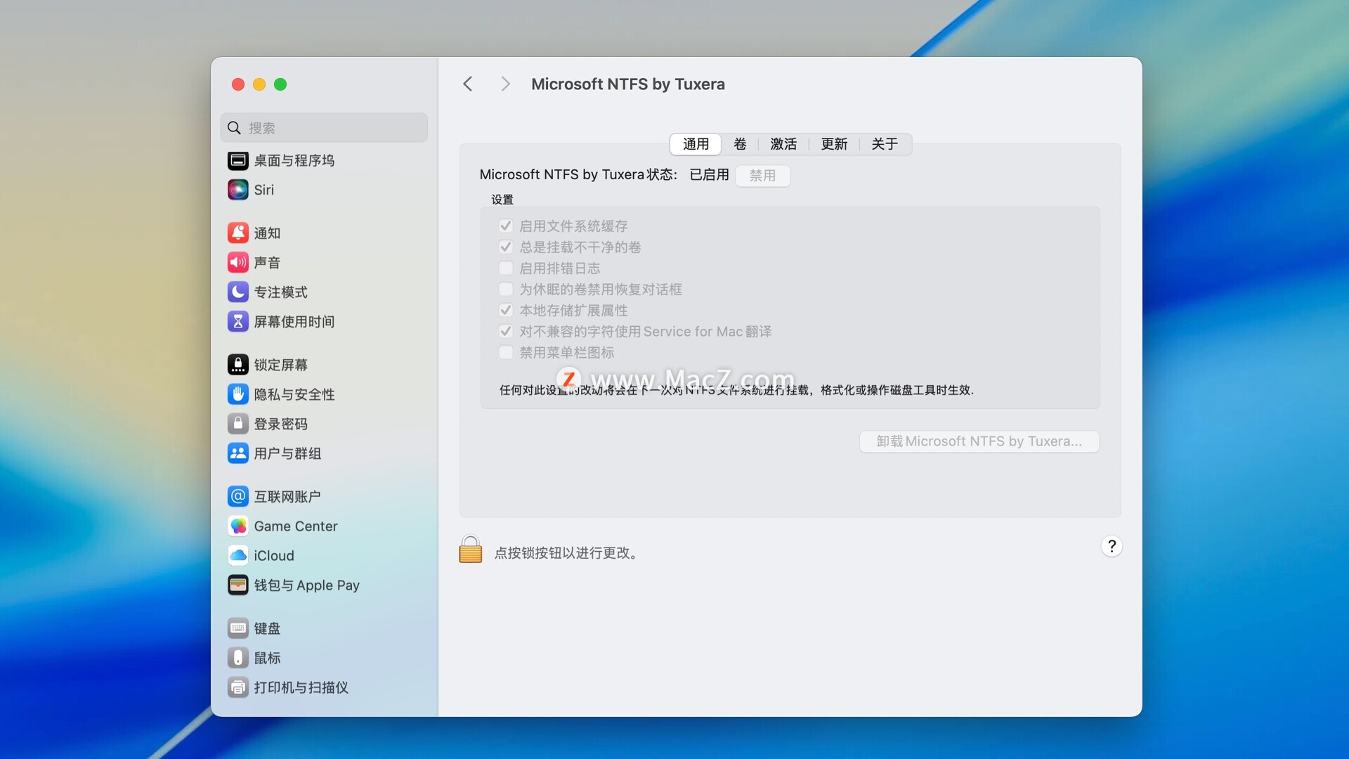Click the 点按锁按钮以进行更改 text

[x=567, y=553]
